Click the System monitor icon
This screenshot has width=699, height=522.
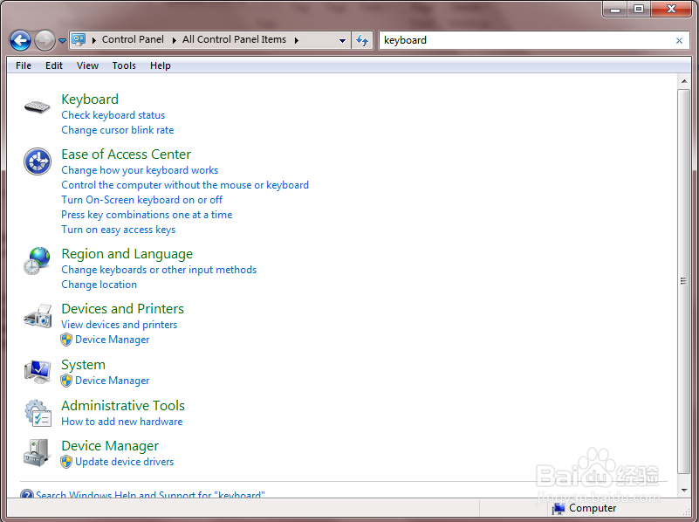click(38, 371)
